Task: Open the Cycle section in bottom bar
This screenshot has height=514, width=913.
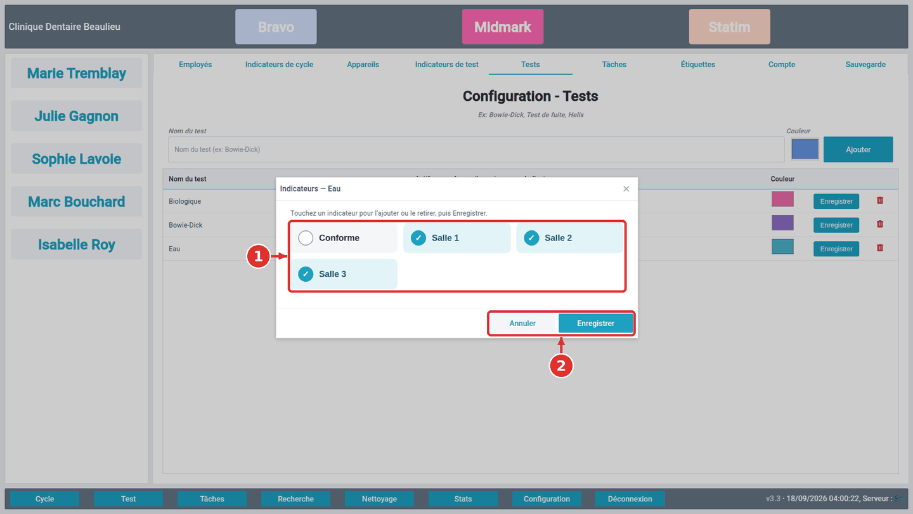Action: (45, 499)
